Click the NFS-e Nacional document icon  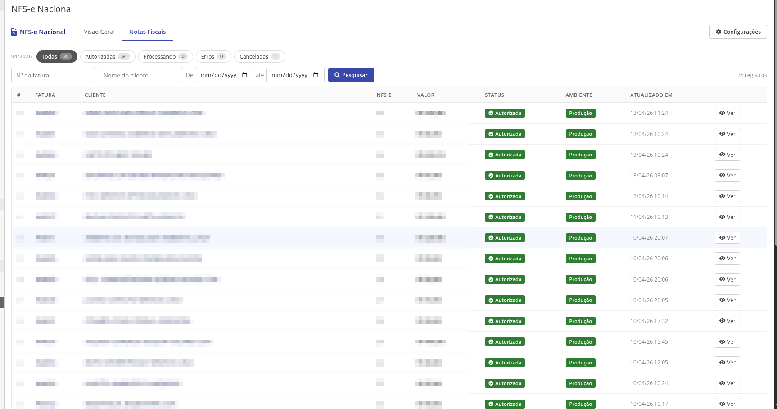point(14,32)
